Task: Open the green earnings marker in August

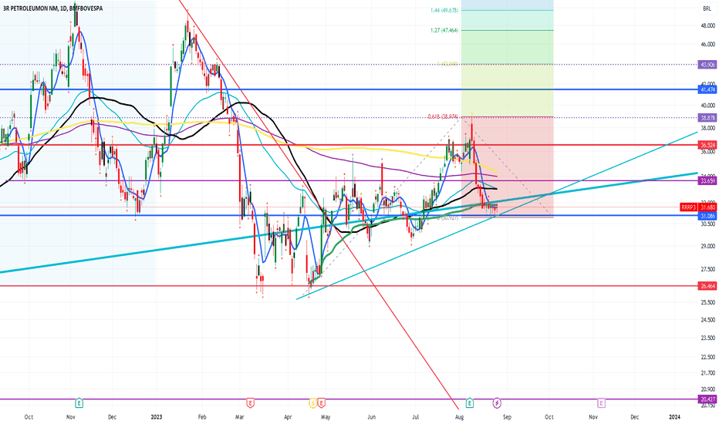Action: click(470, 403)
